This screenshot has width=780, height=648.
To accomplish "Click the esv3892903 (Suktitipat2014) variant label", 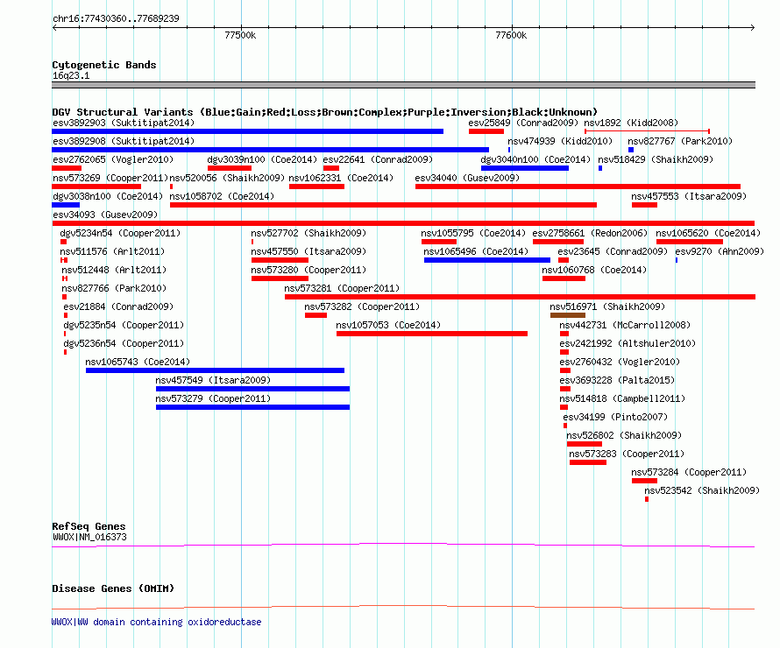I will 124,123.
